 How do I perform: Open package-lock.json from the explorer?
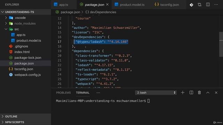(28, 58)
